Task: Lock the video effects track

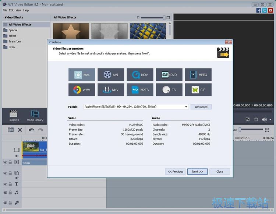Action: 10,162
